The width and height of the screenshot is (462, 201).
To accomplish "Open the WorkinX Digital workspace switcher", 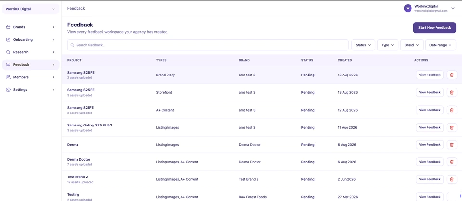I will point(30,9).
